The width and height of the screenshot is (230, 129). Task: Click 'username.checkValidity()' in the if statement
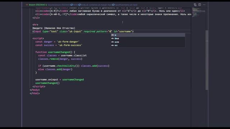point(61,66)
